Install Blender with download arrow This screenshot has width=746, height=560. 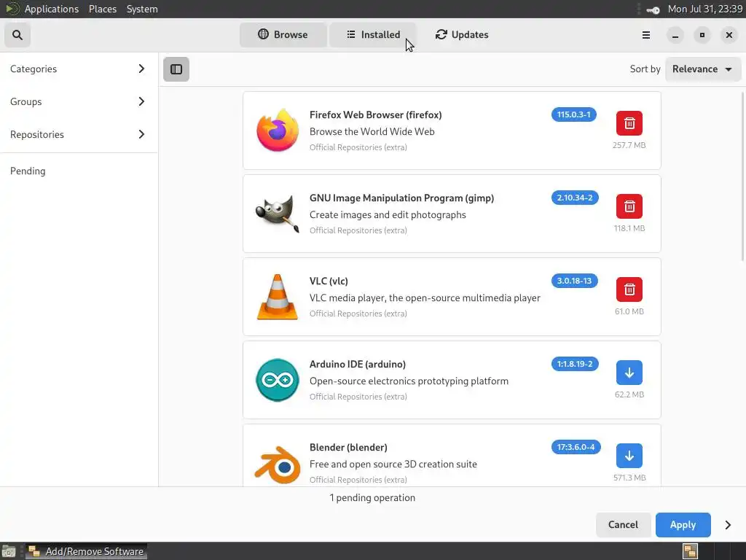(x=629, y=456)
